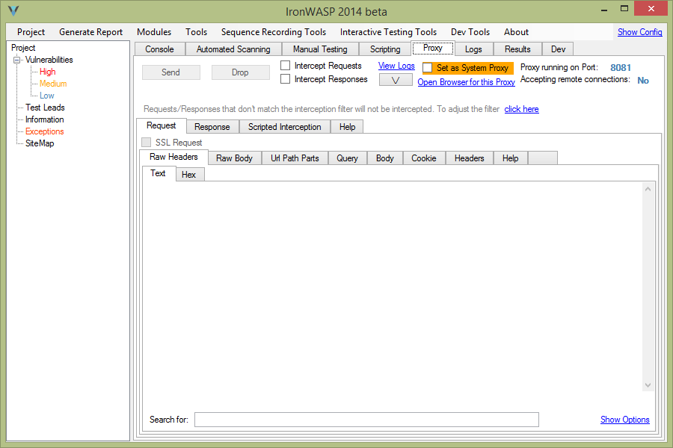Switch to the Automated Scanning tab
673x448 pixels.
233,49
